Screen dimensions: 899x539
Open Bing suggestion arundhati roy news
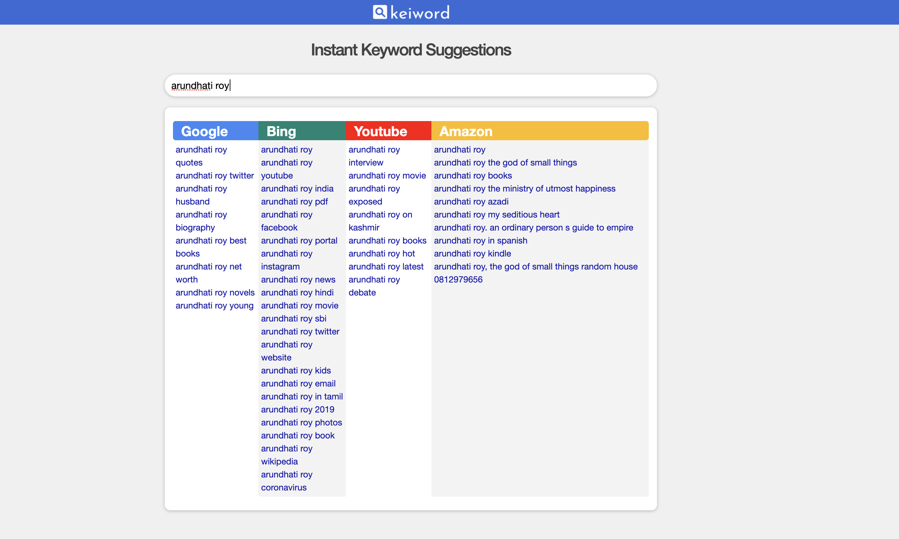[x=298, y=280]
